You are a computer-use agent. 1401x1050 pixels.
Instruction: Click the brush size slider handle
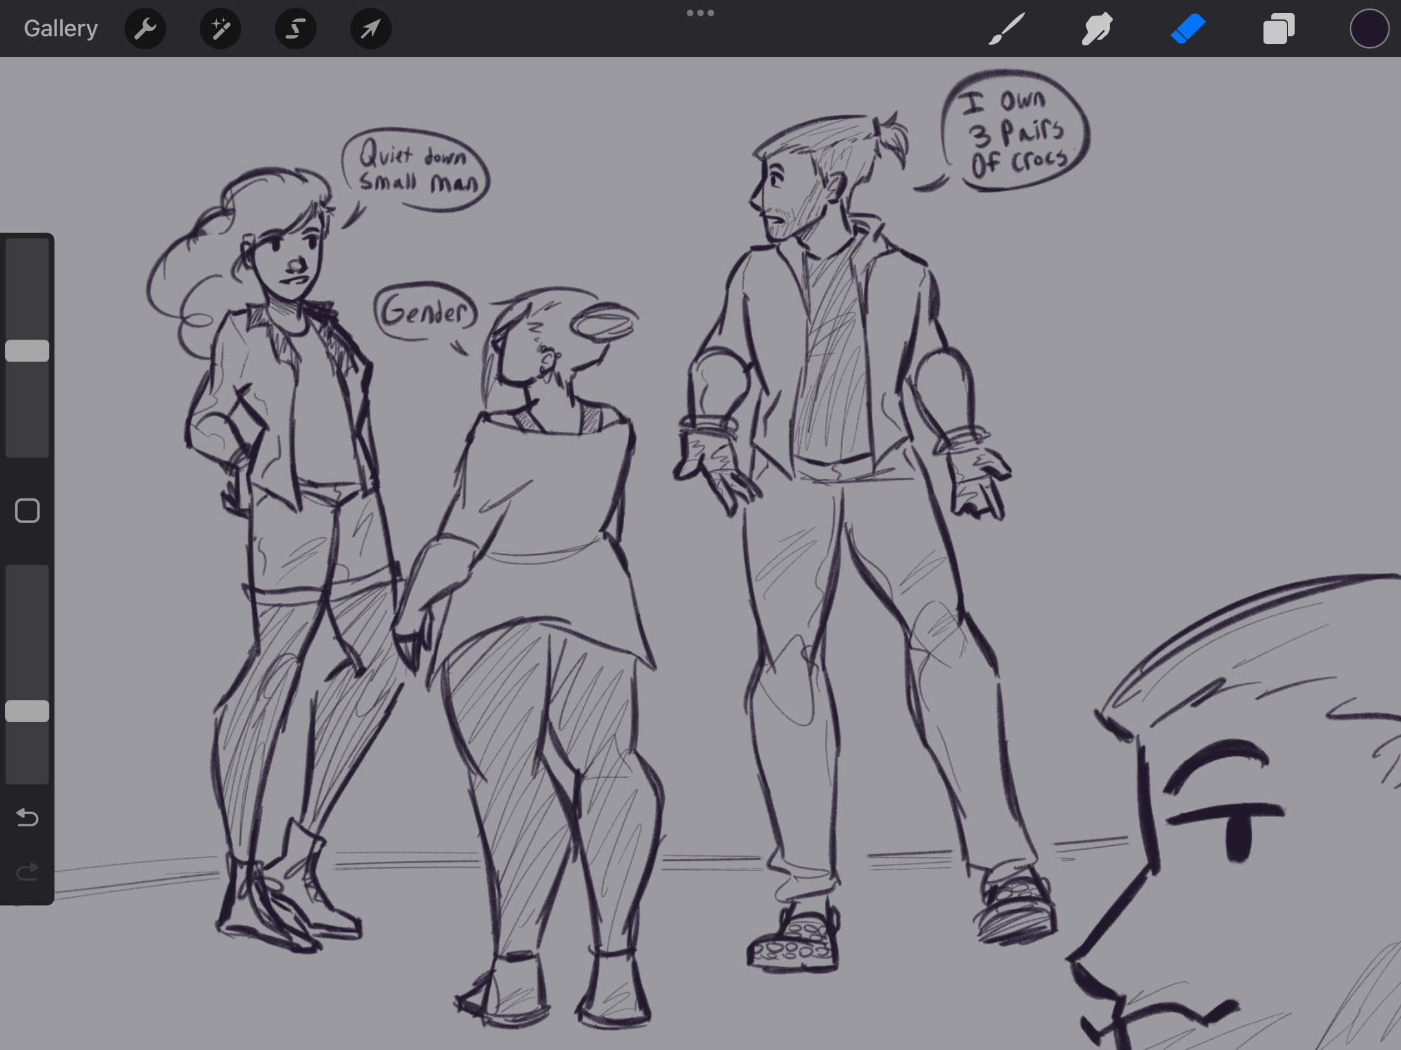click(27, 351)
